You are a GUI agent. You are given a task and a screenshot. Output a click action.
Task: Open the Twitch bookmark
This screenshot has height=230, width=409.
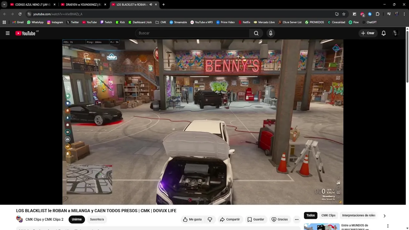point(106,22)
